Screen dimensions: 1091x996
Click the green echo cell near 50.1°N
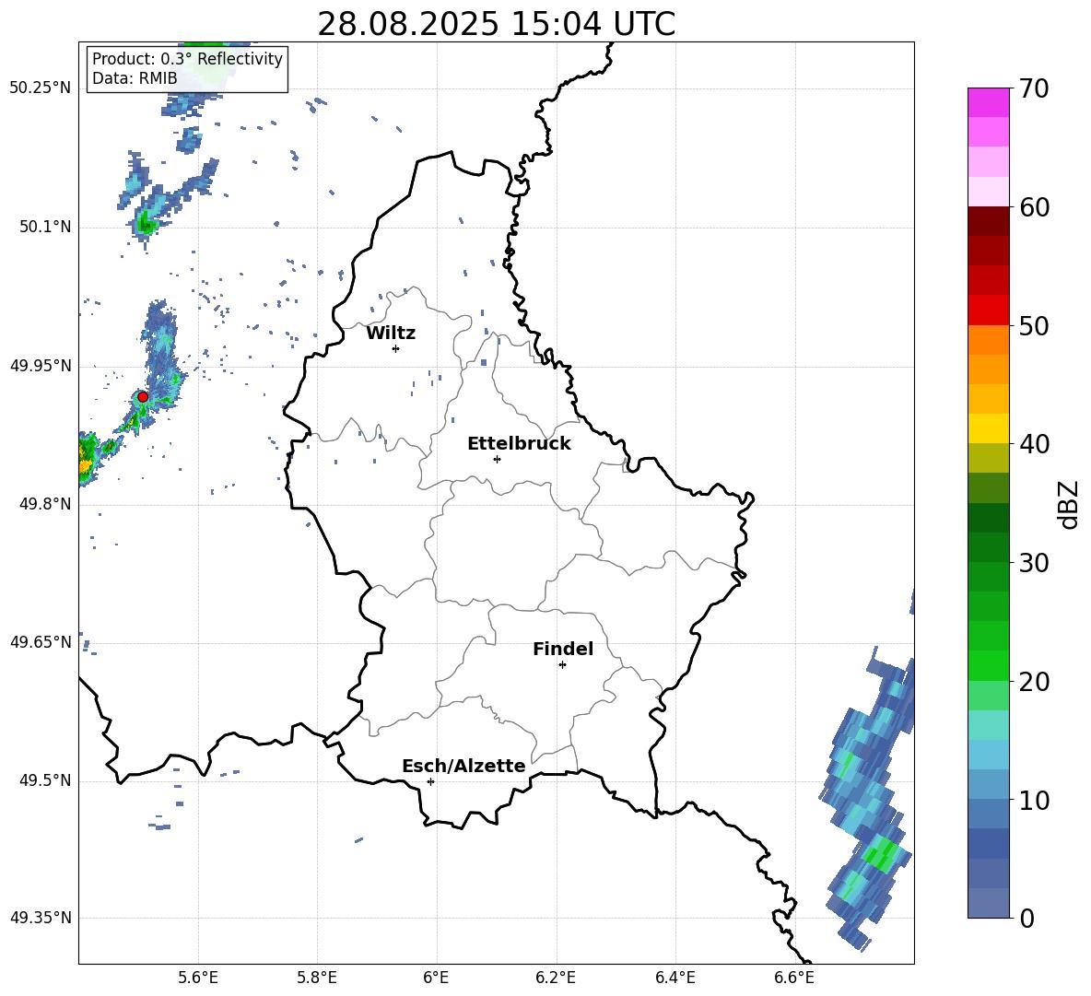(x=147, y=223)
